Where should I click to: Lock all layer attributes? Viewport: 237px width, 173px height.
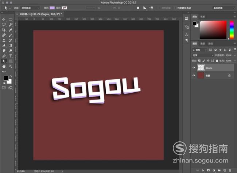[x=217, y=61]
